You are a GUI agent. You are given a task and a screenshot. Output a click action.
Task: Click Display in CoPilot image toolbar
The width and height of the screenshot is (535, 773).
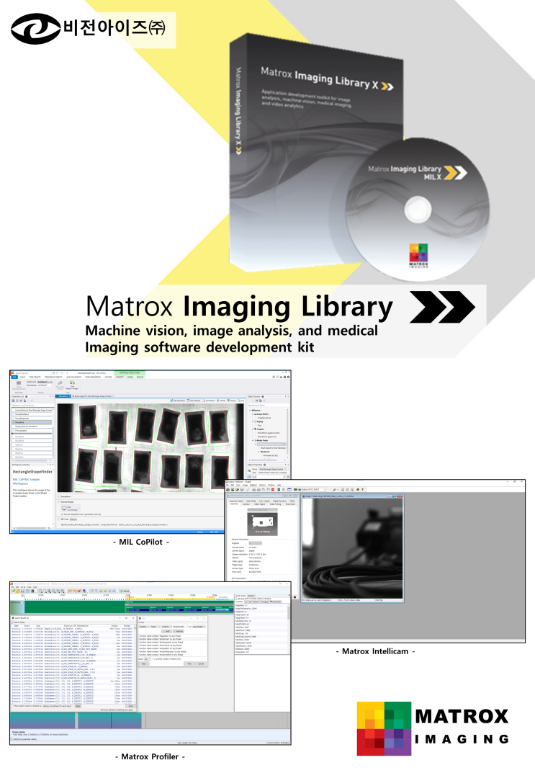[x=232, y=401]
